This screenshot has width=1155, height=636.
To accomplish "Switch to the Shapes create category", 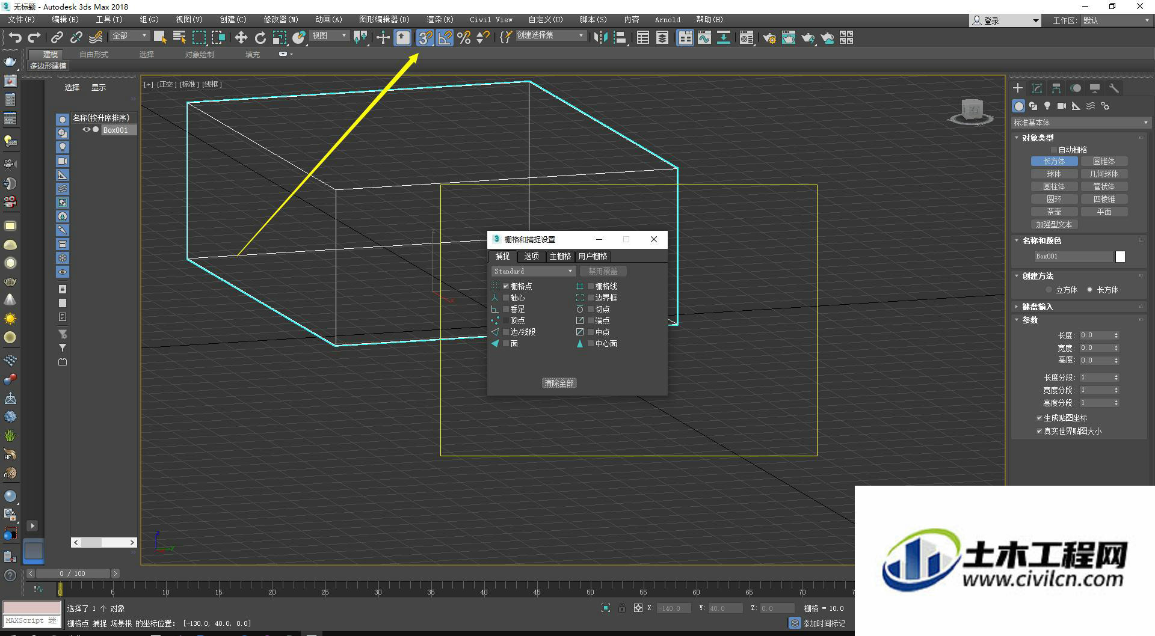I will pyautogui.click(x=1033, y=106).
